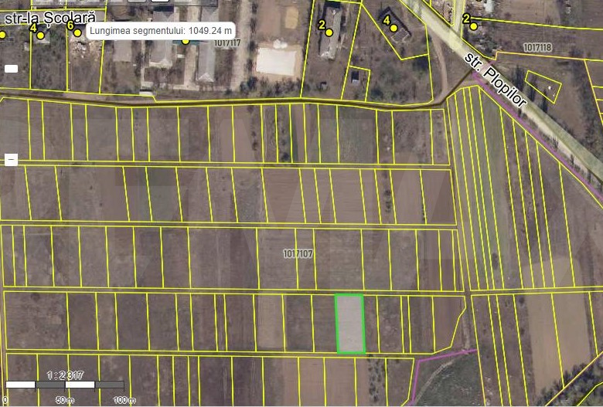Select house marker 6 on str-la Școlară
The image size is (603, 407).
click(77, 32)
